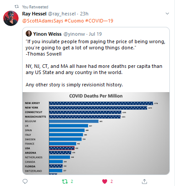Open the #Cuomo hashtag
180x186 pixels.
click(x=74, y=21)
